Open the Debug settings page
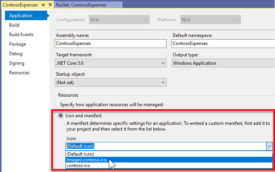 [x=16, y=54]
